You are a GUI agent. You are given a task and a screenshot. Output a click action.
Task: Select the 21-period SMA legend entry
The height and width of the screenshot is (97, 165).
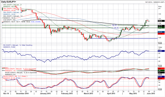pyautogui.click(x=13, y=5)
